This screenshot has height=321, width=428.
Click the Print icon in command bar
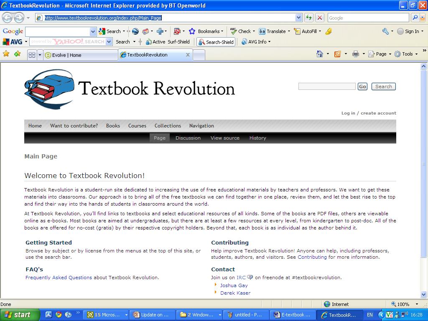click(x=355, y=54)
